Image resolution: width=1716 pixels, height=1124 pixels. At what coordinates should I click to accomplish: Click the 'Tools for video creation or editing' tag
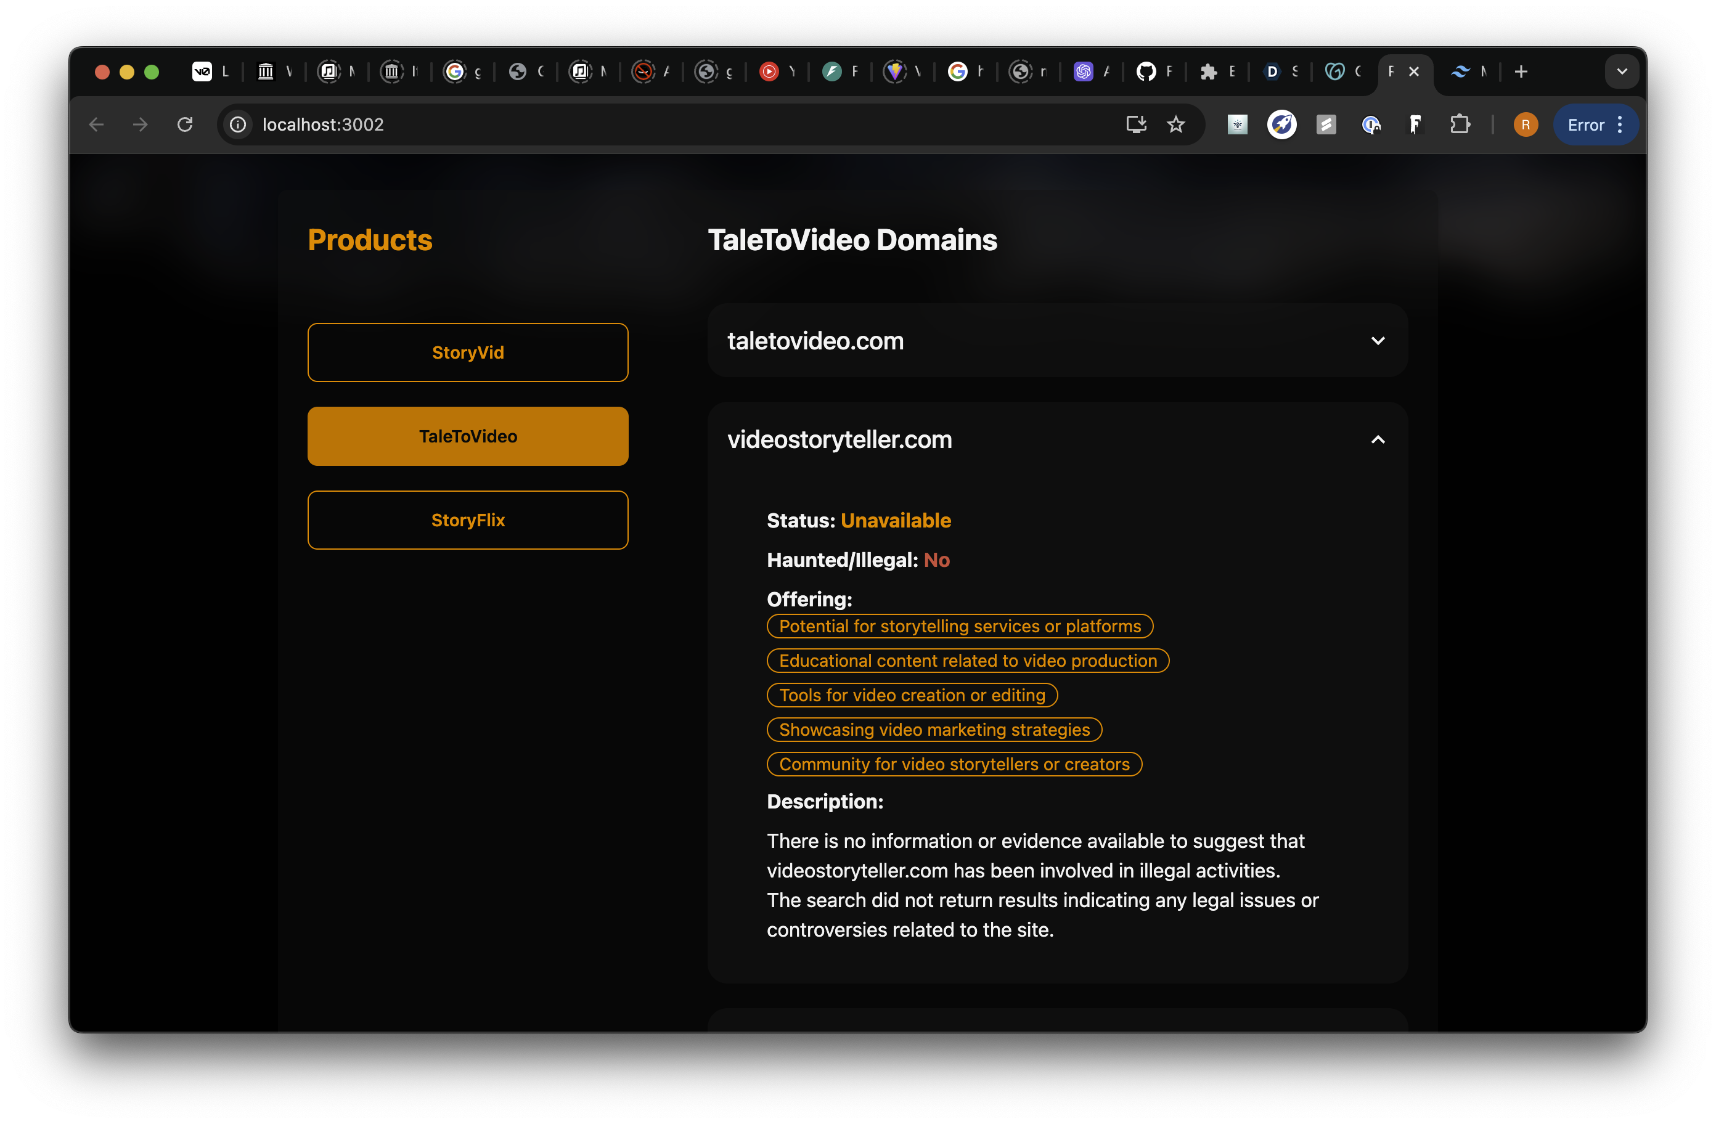pos(912,695)
